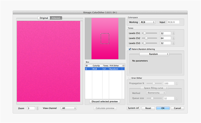
Task: Confirm with the OK button
Action: 163,108
